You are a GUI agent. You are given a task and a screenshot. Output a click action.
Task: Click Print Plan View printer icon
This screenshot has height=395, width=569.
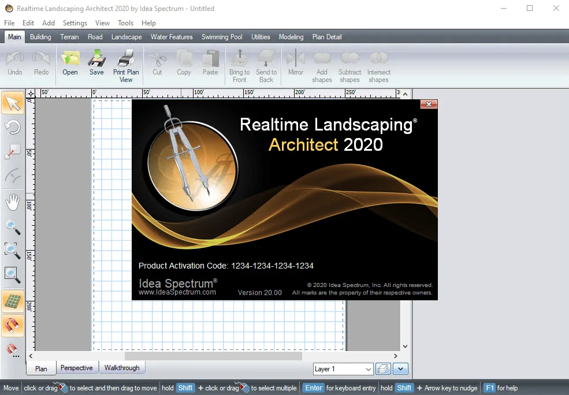(x=126, y=58)
